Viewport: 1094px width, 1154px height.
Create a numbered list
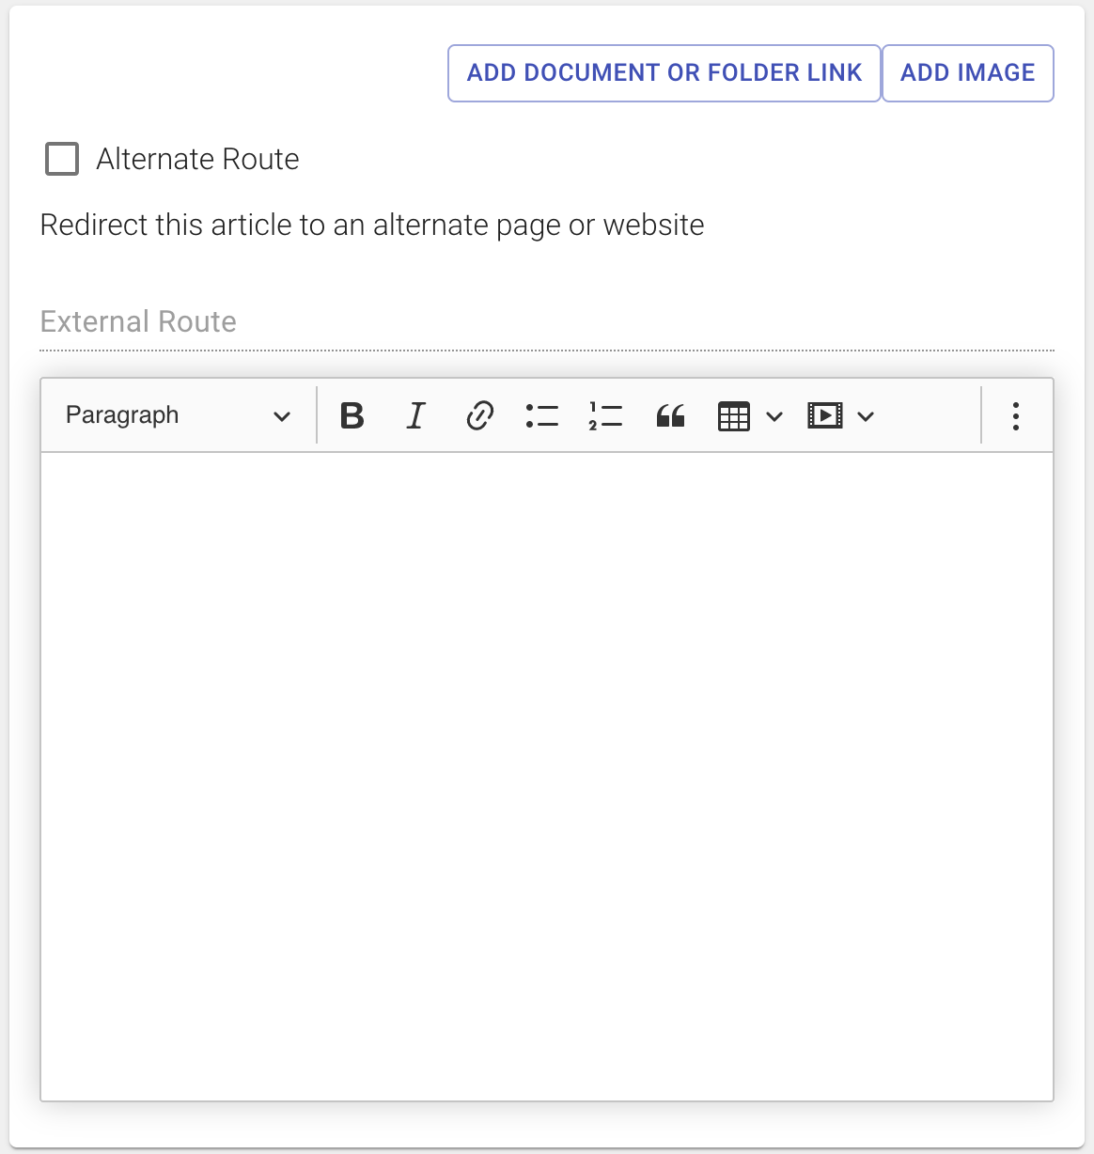point(605,415)
